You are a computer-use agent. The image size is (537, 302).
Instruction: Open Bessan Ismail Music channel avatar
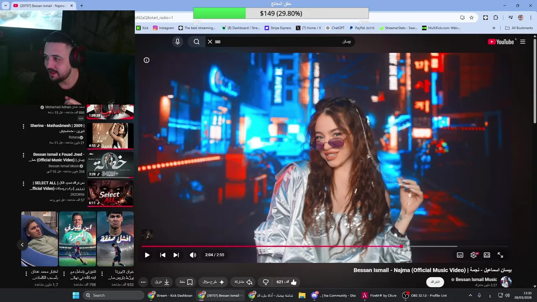[x=506, y=282]
